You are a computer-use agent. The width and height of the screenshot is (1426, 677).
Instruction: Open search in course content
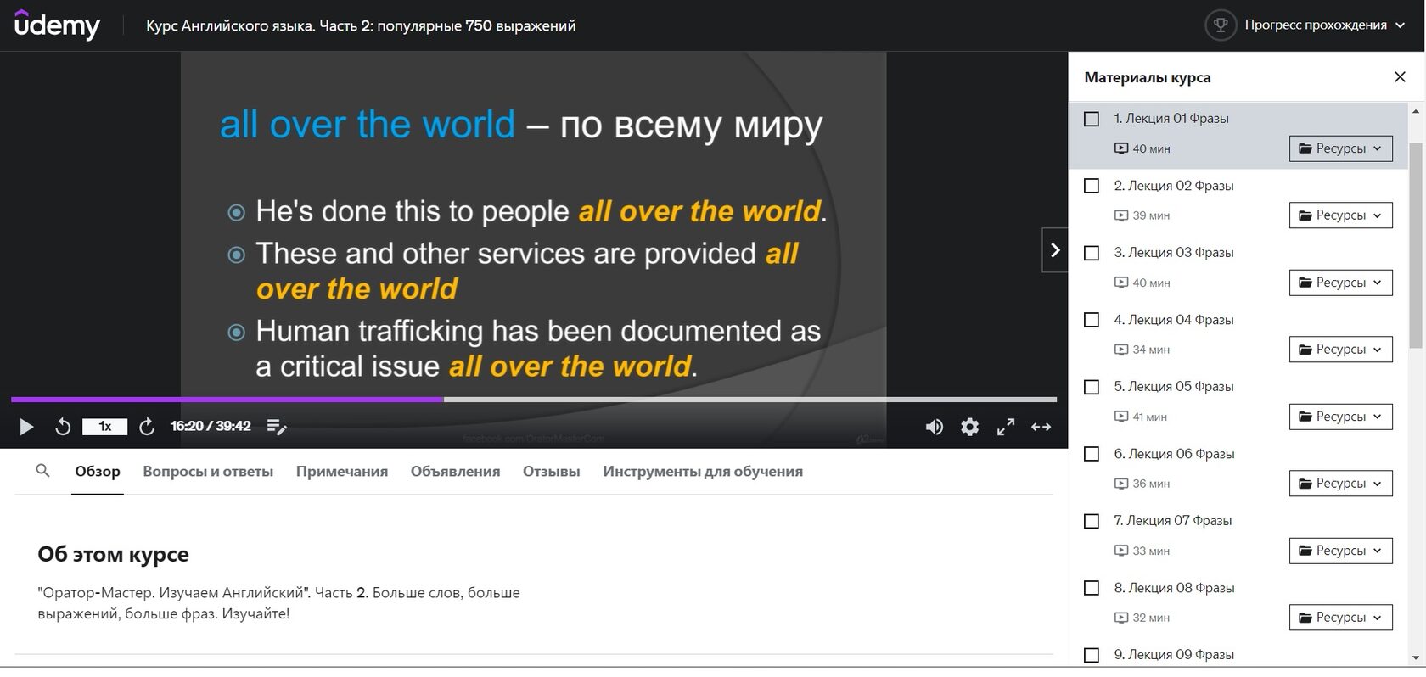(43, 471)
